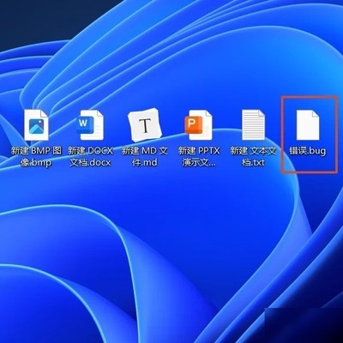Select the PowerPoint PPTX presentation icon
The width and height of the screenshot is (343, 343).
[199, 125]
